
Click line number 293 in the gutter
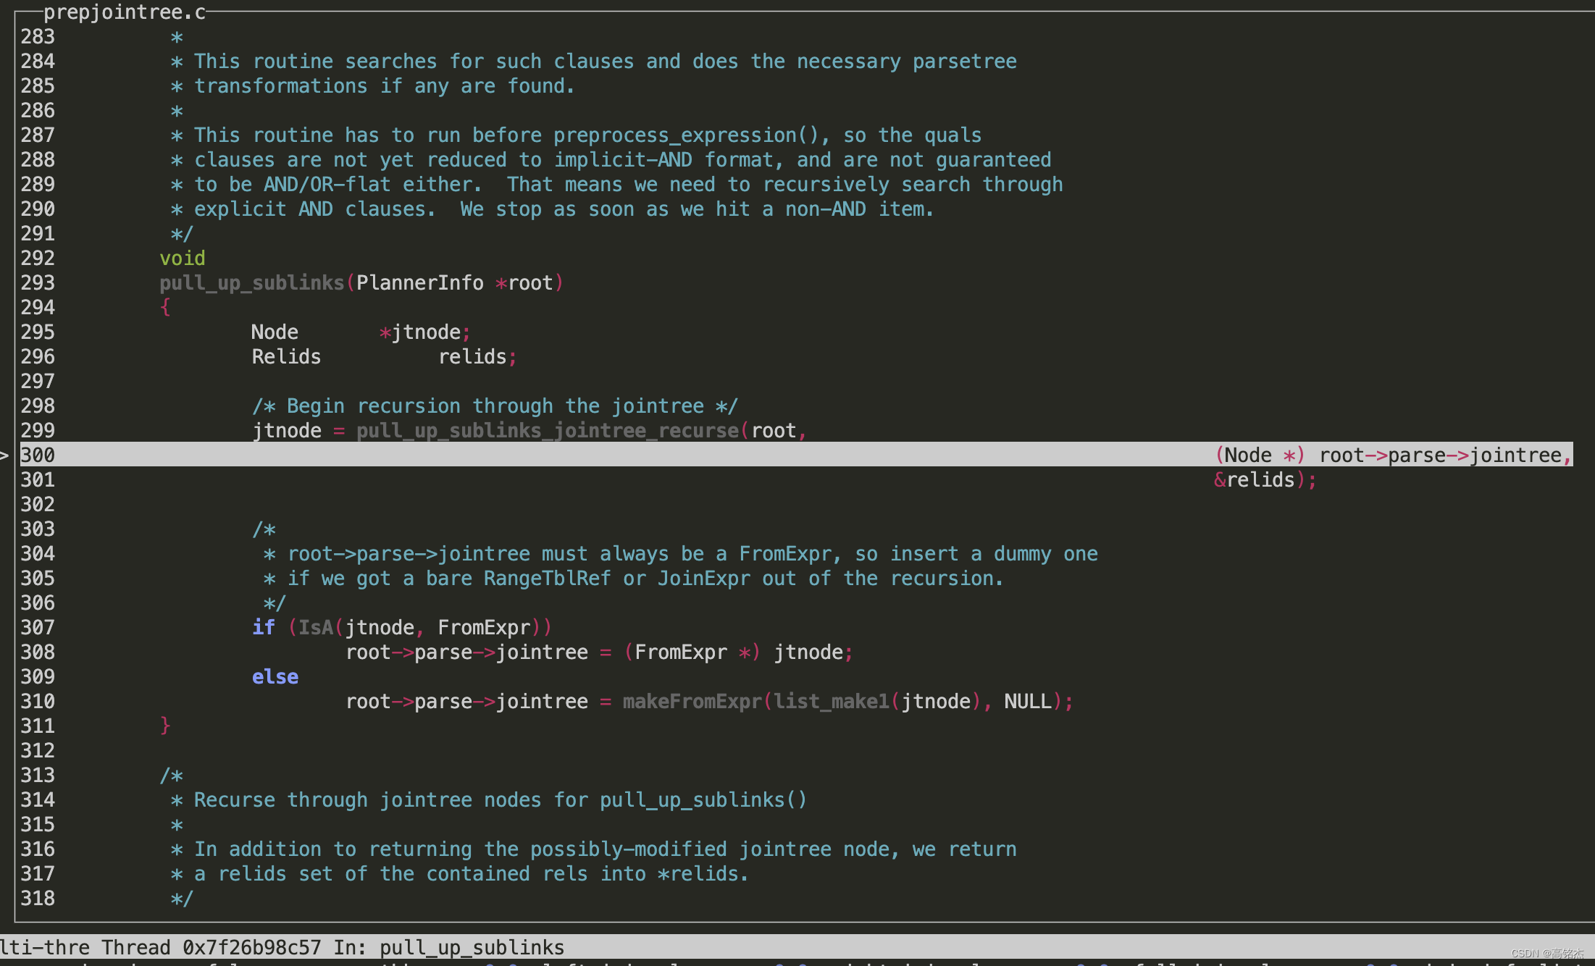(x=38, y=283)
